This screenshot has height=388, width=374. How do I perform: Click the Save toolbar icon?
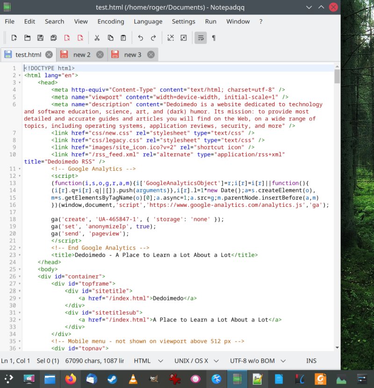[40, 38]
